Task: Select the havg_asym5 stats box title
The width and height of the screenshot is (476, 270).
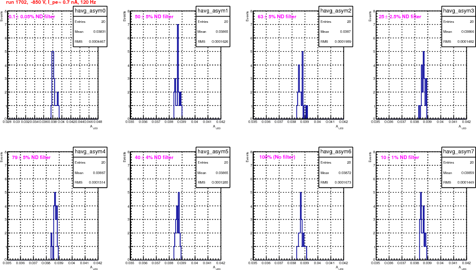Action: coord(213,152)
